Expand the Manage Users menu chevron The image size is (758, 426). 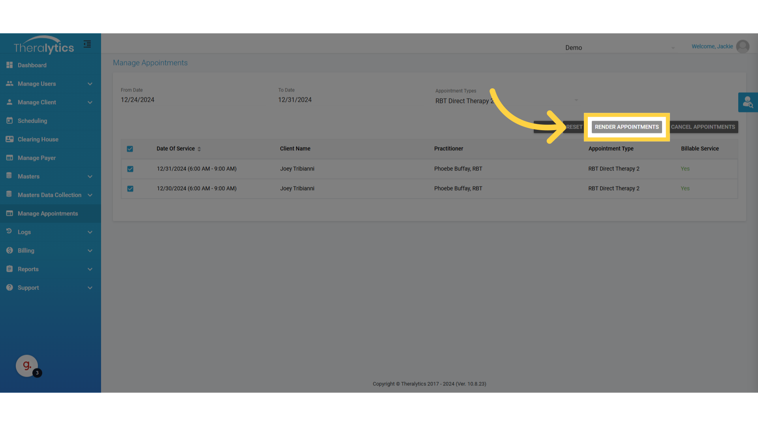tap(90, 84)
